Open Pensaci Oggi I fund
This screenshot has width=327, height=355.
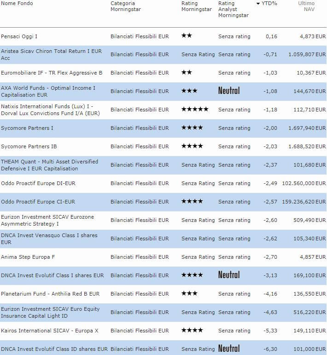[19, 36]
